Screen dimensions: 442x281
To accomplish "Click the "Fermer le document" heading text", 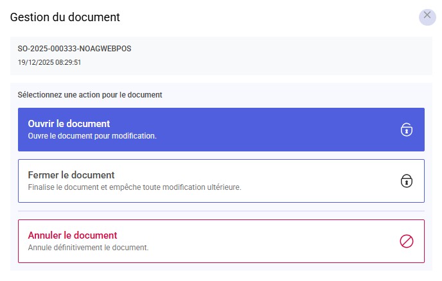I will (x=71, y=175).
